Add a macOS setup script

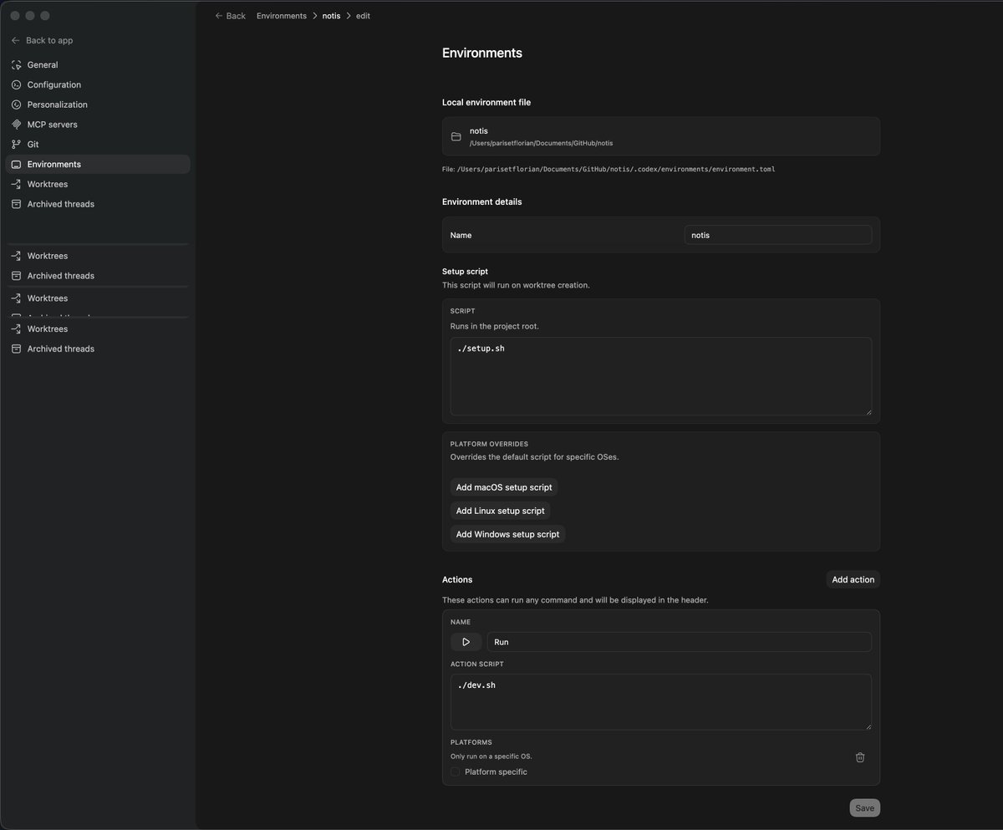(504, 487)
